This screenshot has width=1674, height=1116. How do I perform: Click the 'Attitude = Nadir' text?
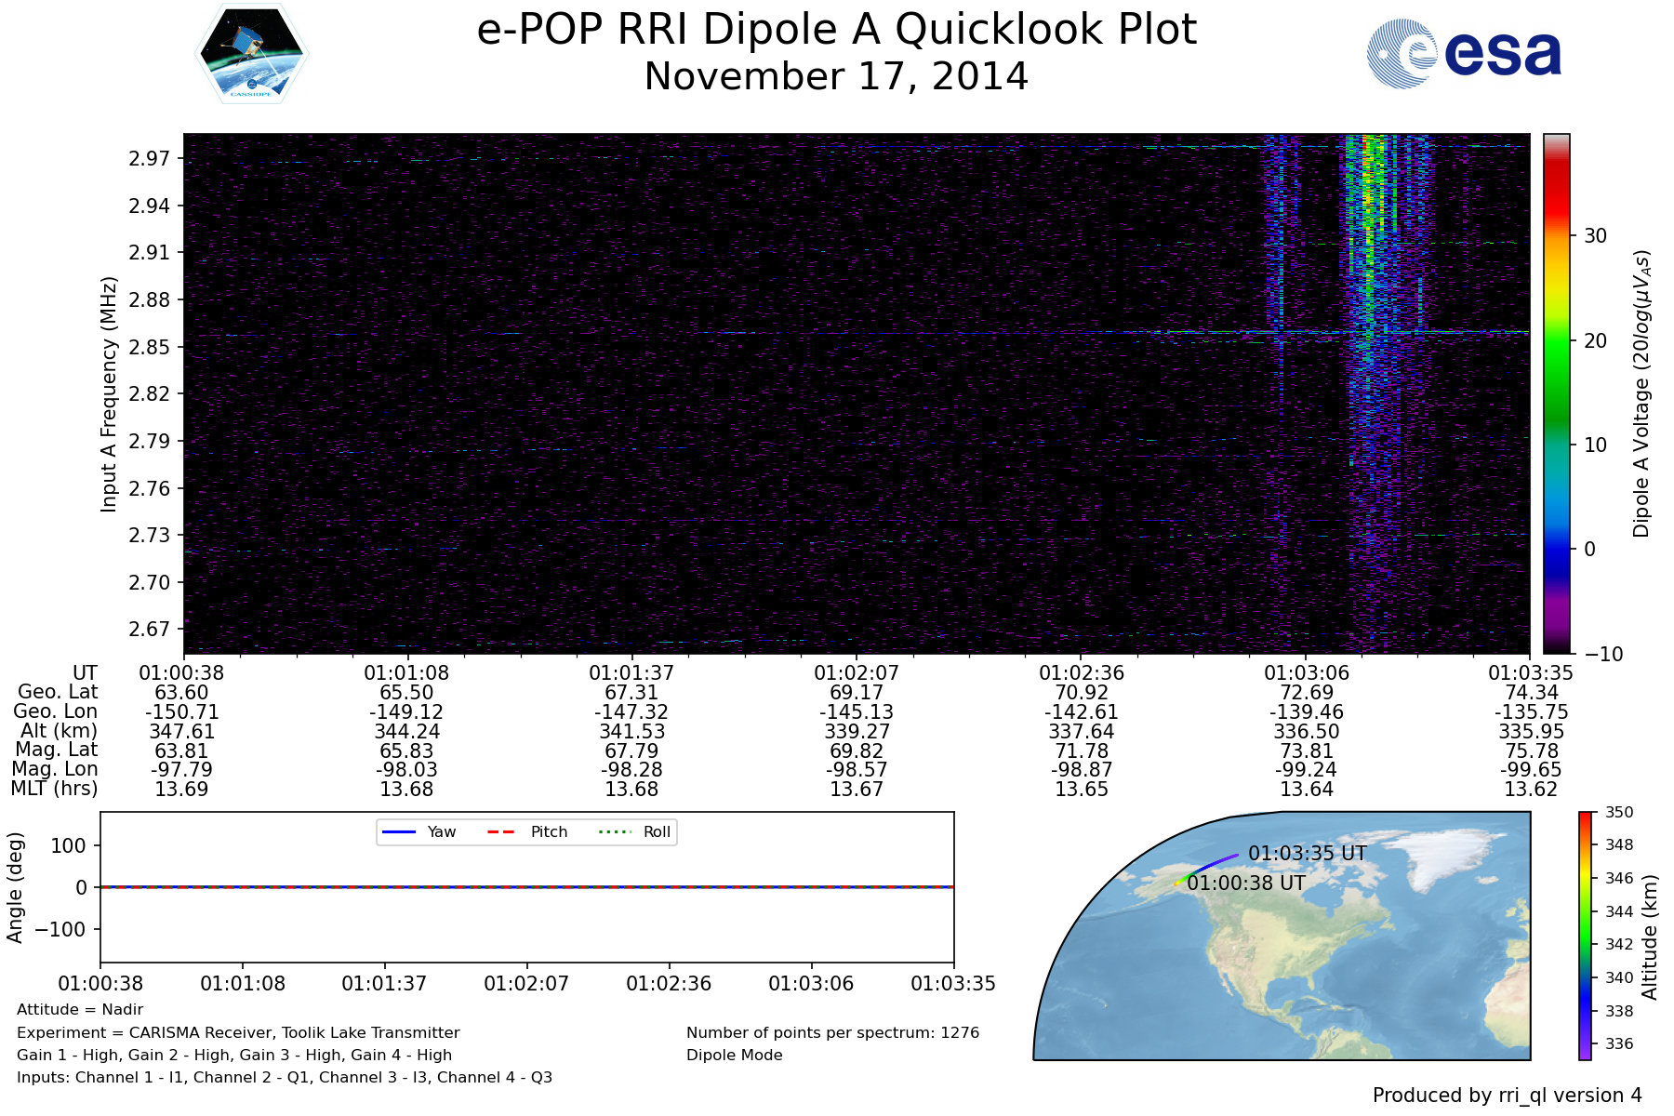[80, 1009]
